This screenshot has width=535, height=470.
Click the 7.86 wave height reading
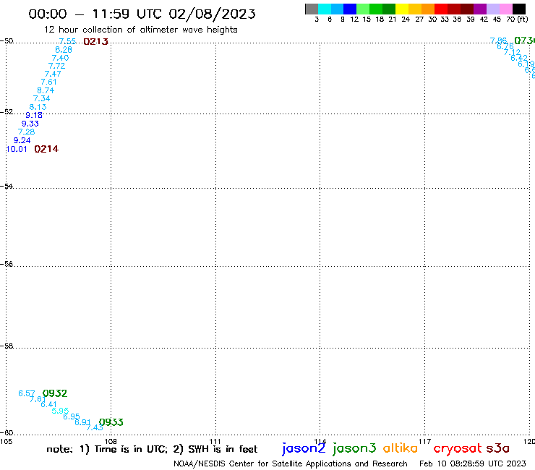coord(499,41)
